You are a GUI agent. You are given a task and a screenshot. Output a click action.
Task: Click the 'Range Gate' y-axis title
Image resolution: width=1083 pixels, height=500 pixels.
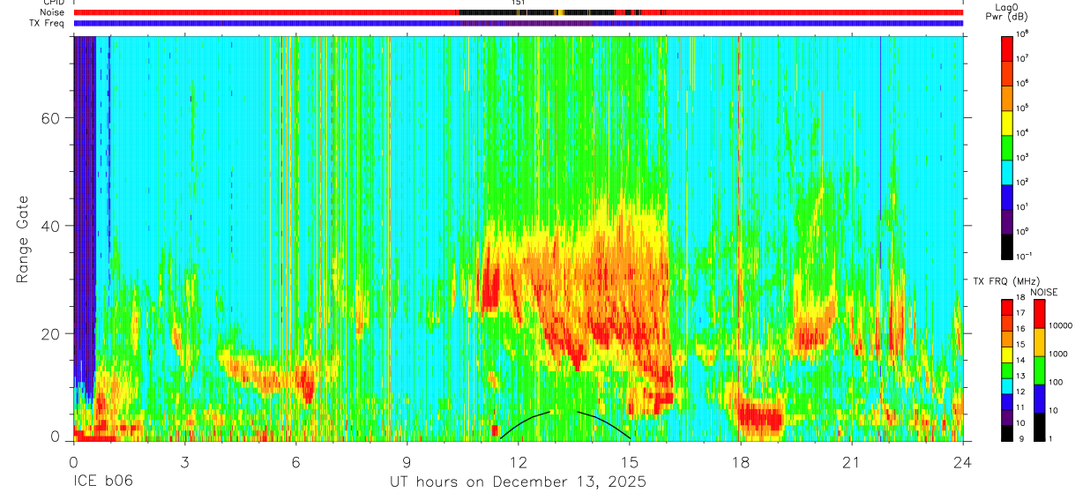pyautogui.click(x=21, y=240)
